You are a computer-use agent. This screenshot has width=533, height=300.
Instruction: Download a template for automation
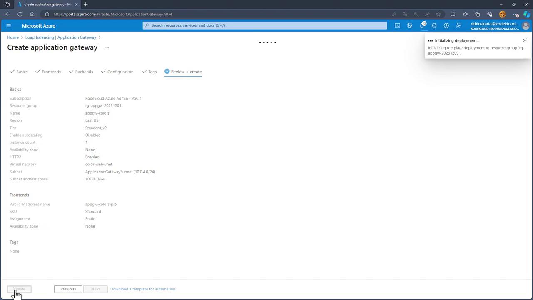(x=143, y=289)
